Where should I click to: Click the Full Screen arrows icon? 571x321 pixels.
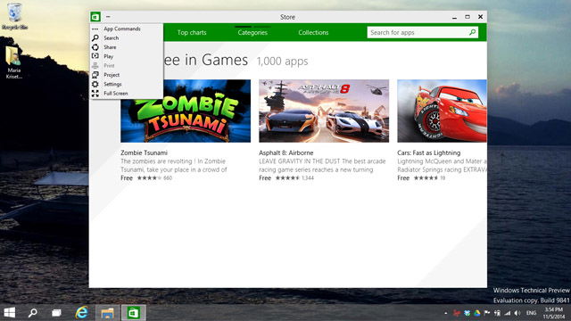point(95,93)
